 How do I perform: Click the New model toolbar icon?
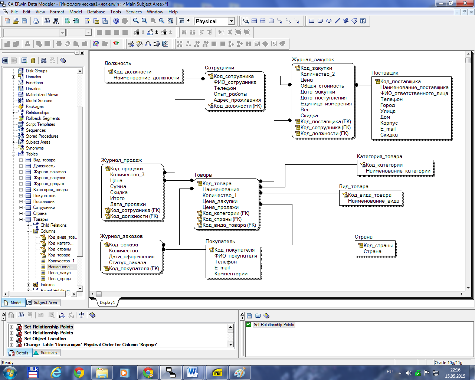pos(7,21)
